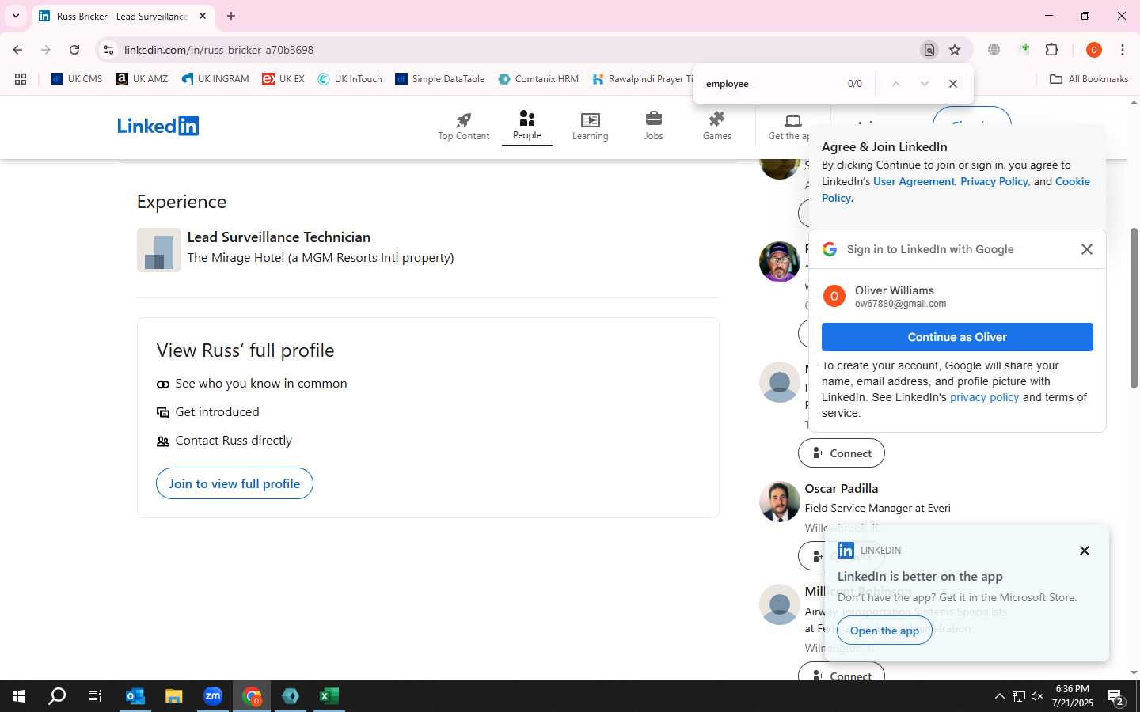Open Excel from the taskbar

point(329,696)
